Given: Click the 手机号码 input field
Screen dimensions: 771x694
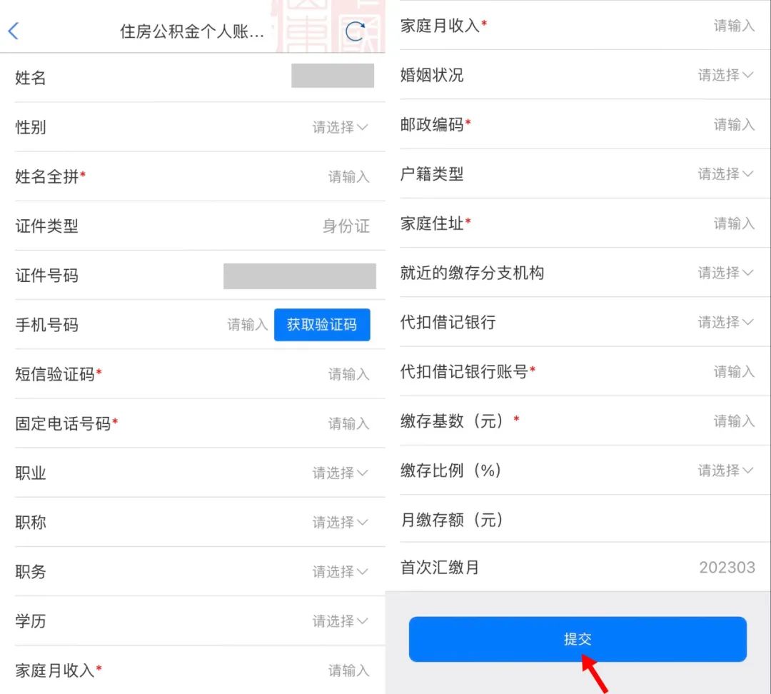Looking at the screenshot, I should click(x=247, y=325).
